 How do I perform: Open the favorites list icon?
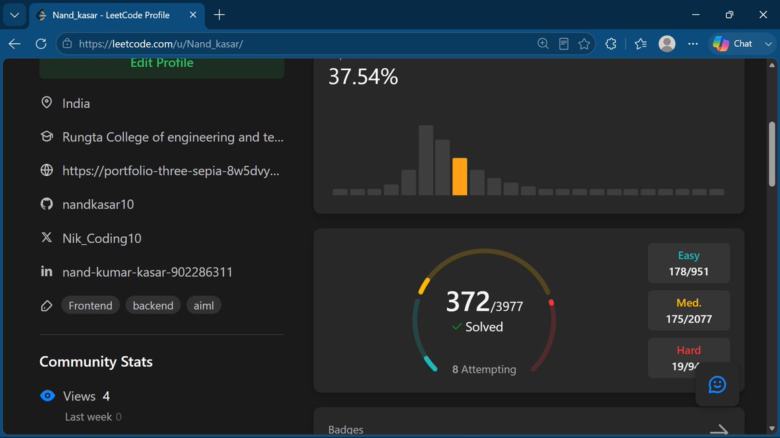[x=640, y=43]
